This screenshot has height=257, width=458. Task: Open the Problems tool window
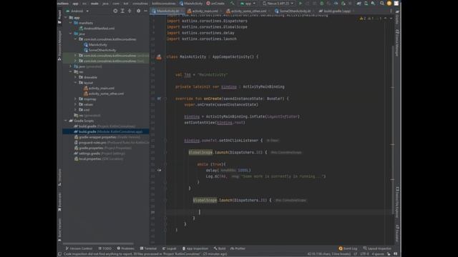(126, 248)
